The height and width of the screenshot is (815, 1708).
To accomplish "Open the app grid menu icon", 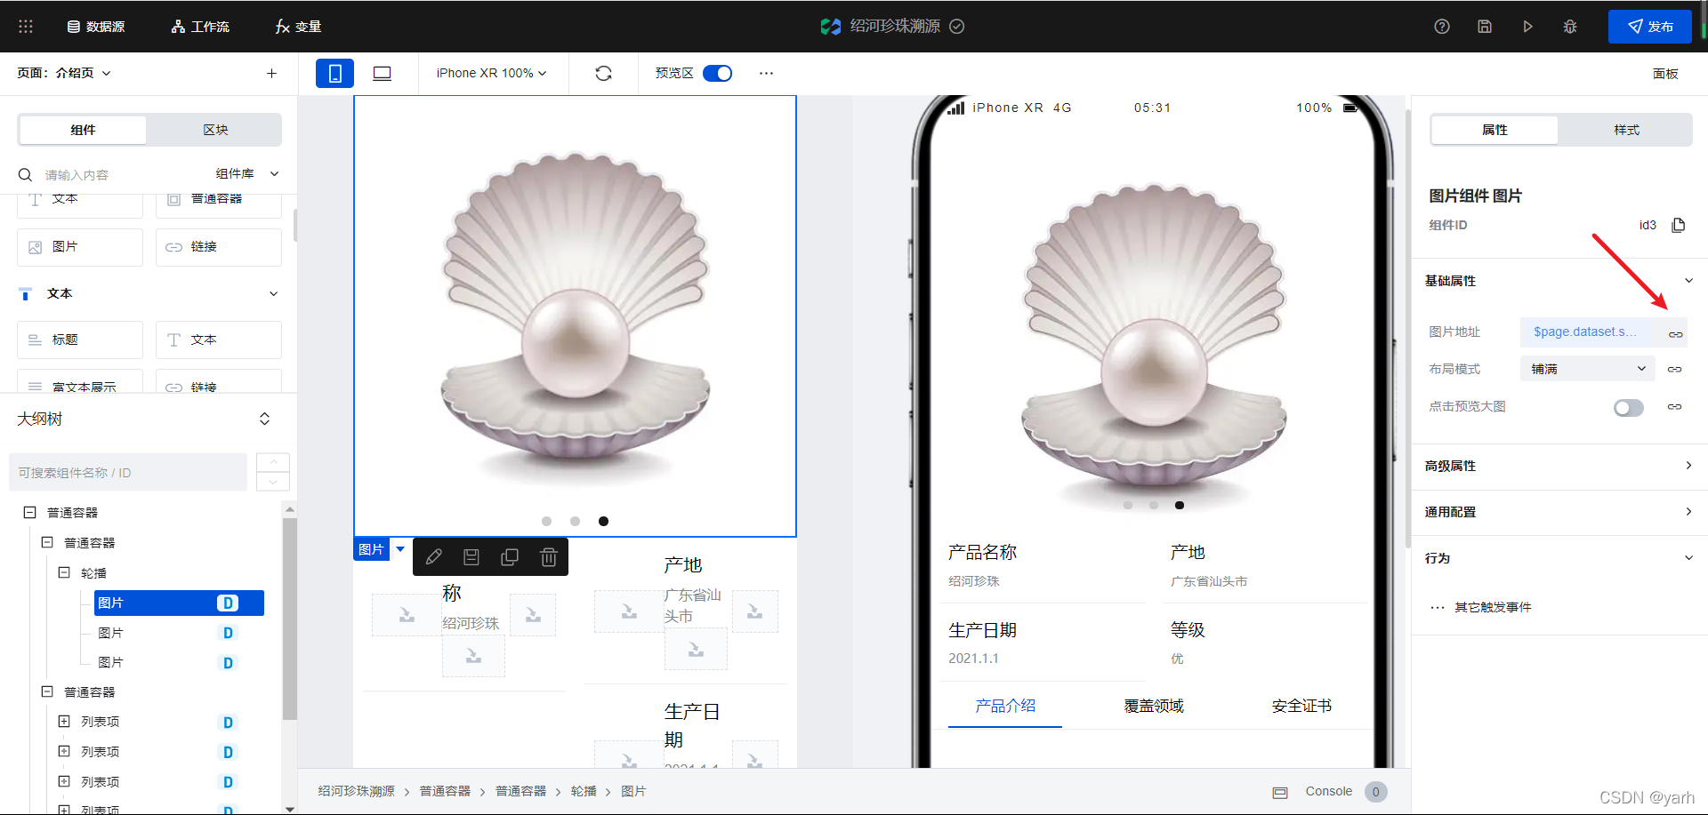I will (x=26, y=27).
